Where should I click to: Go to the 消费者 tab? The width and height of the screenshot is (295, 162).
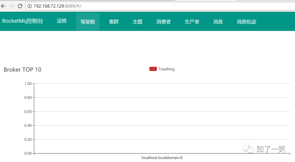point(163,22)
